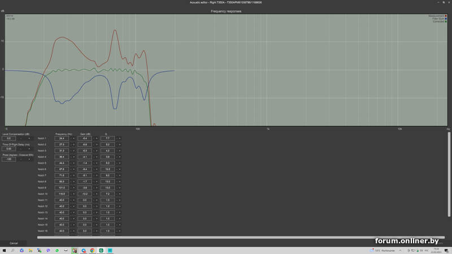Screen dimensions: 452x254
Task: Click the Time Of Flight Delay field
Action: click(8, 148)
